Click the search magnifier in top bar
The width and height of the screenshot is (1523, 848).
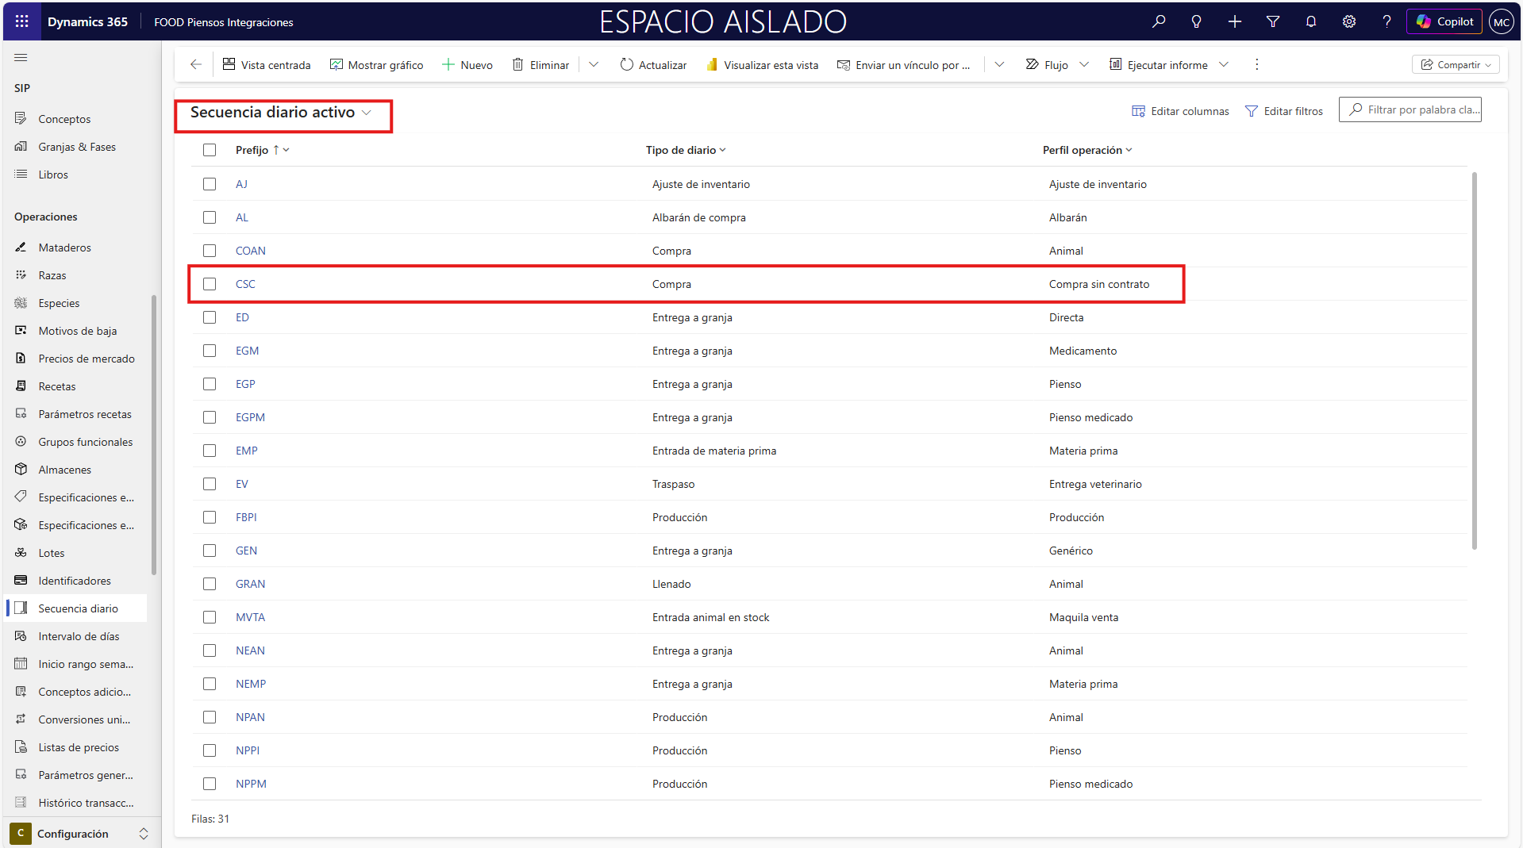click(1159, 21)
